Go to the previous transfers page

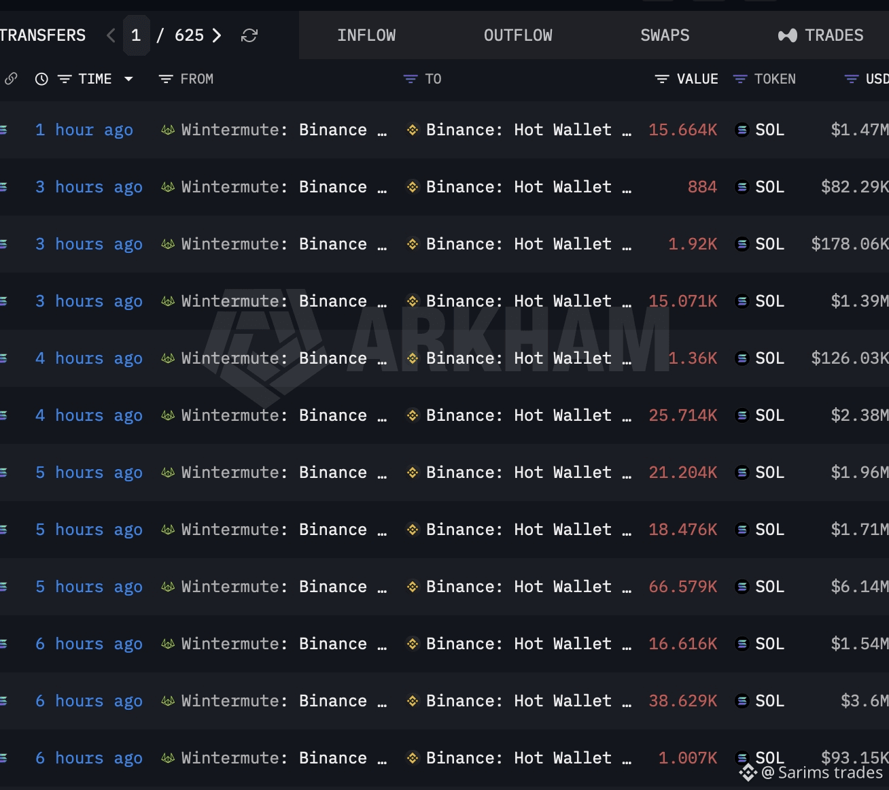pos(111,35)
